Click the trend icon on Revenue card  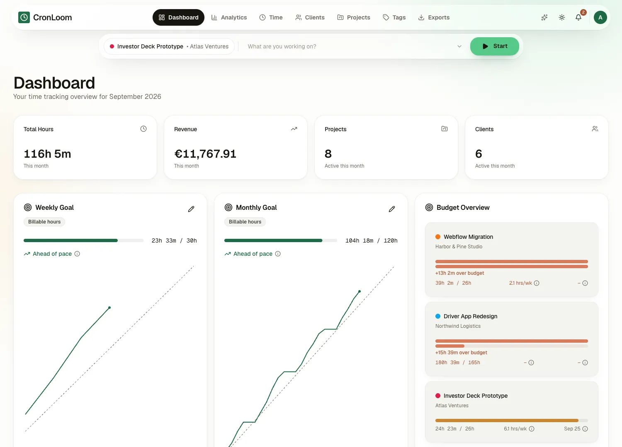click(x=294, y=129)
